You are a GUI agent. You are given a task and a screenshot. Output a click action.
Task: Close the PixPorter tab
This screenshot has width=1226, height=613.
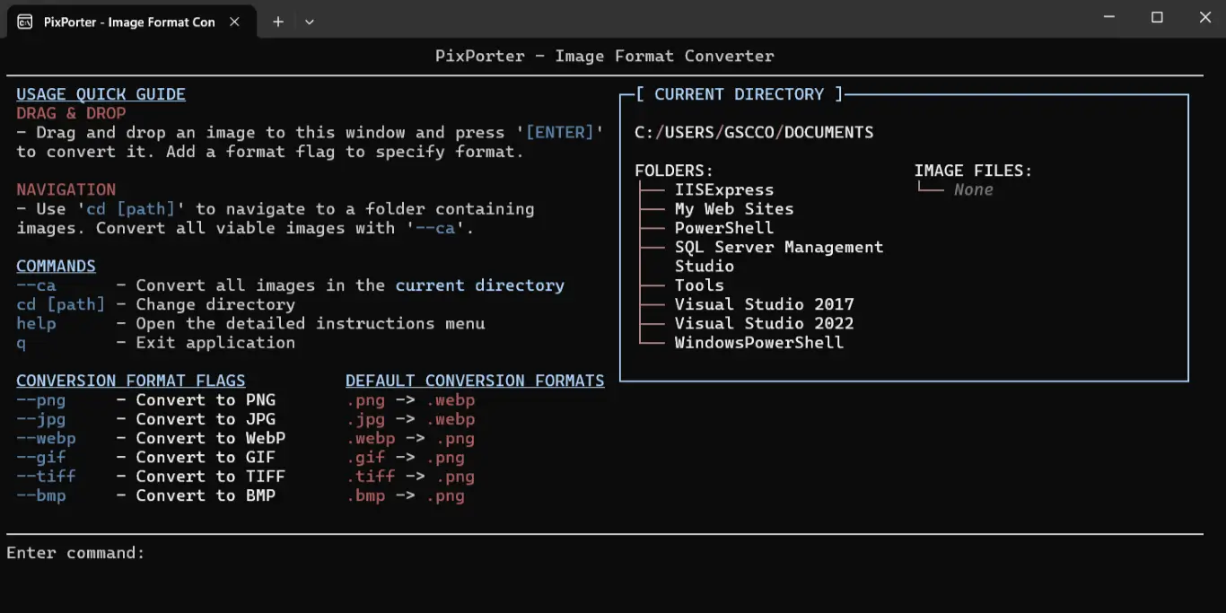pos(234,22)
